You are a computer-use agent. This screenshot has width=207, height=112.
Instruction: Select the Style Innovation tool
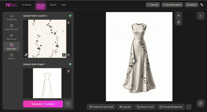(11, 27)
